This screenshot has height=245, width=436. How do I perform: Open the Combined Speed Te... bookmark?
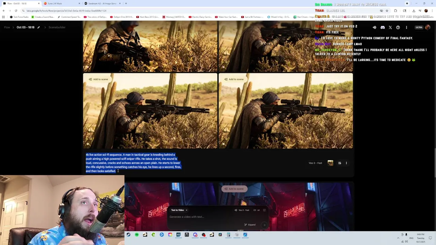[69, 17]
